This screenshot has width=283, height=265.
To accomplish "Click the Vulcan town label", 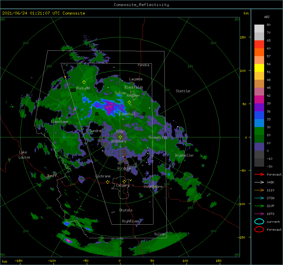I will tap(160, 234).
